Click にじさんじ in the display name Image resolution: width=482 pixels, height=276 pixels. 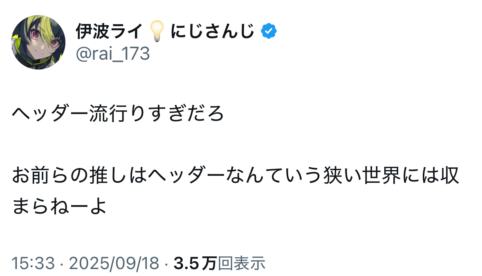click(x=213, y=31)
